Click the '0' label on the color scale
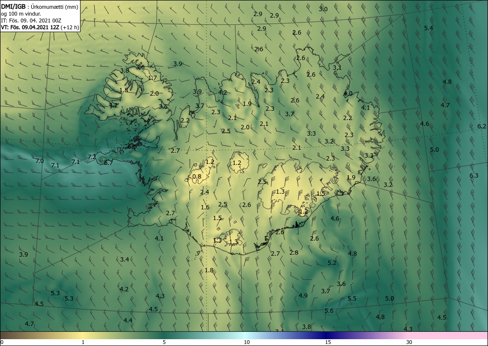 pos(2,342)
